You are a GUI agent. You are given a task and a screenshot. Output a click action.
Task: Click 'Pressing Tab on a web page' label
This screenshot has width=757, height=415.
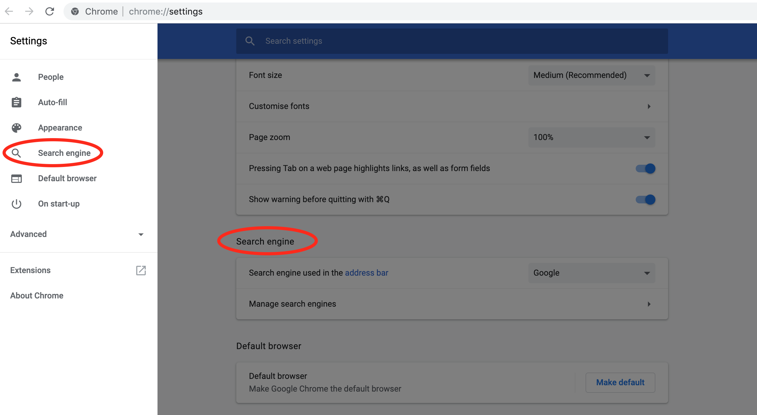coord(369,168)
